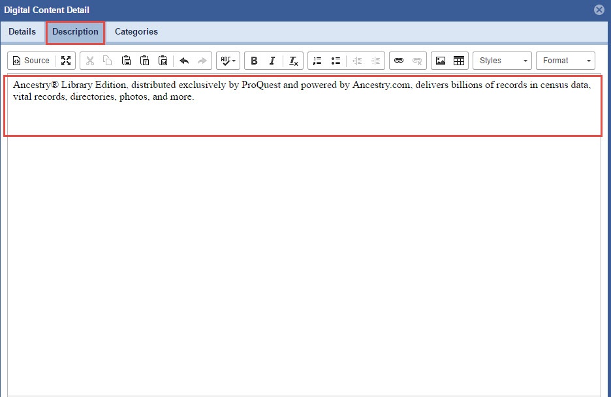611x397 pixels.
Task: Select Paste as plain text icon
Action: pyautogui.click(x=144, y=61)
